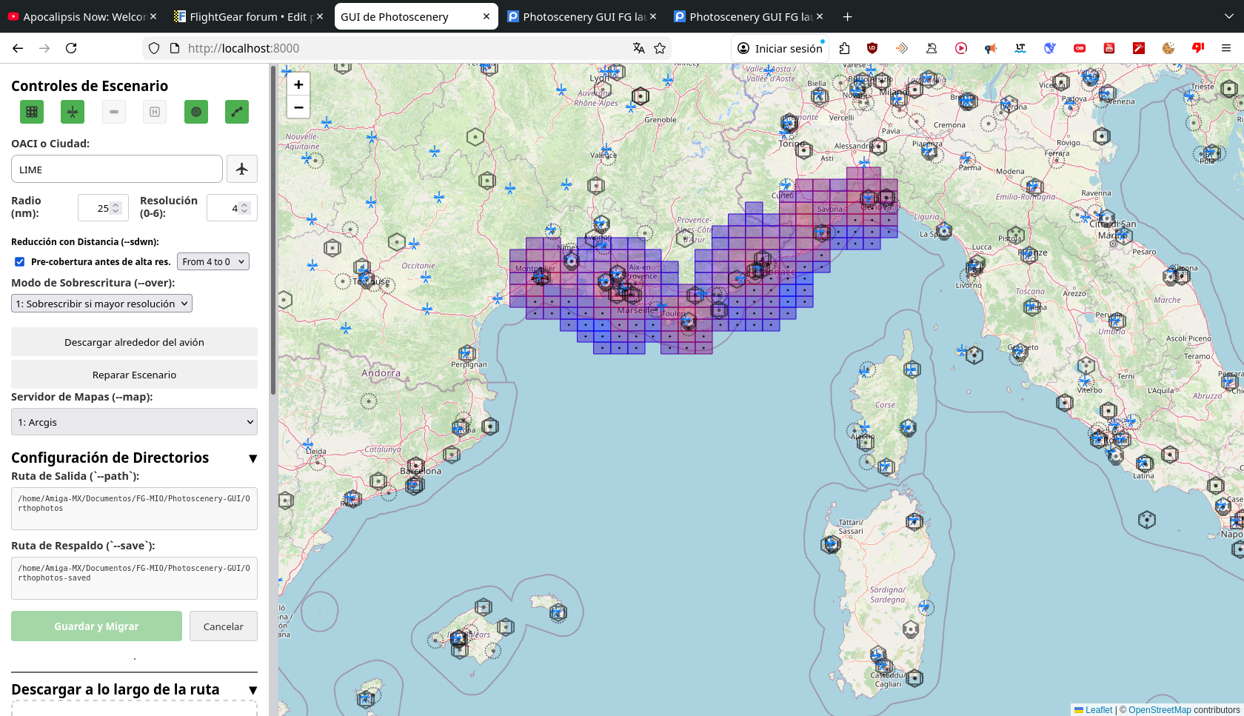This screenshot has height=716, width=1244.
Task: Click the sidebar vertical scrollbar
Action: pyautogui.click(x=272, y=230)
